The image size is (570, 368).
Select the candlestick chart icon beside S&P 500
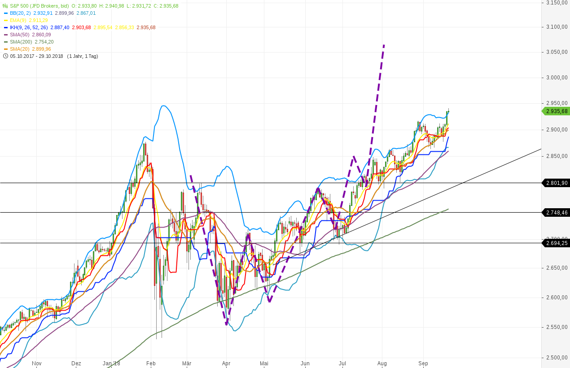[x=5, y=6]
